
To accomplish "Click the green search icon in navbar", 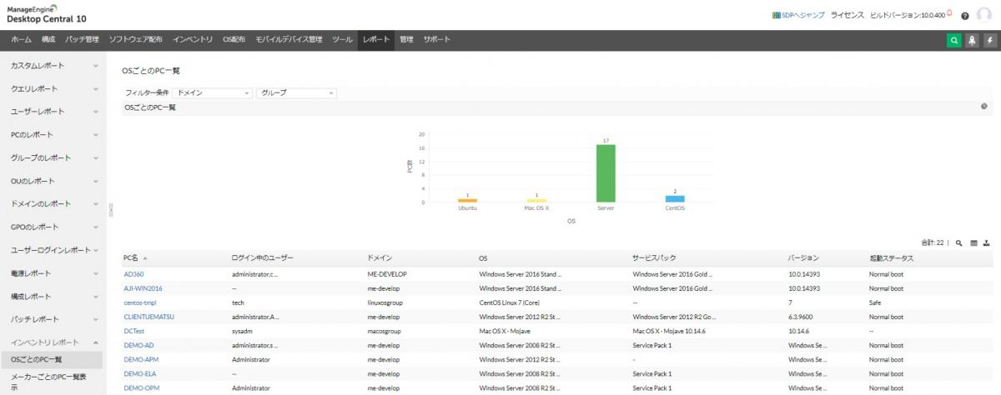I will click(953, 41).
